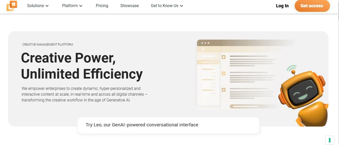This screenshot has height=145, width=339.
Task: Click the scrollbar up arrow at top right
Action: [337, 2]
